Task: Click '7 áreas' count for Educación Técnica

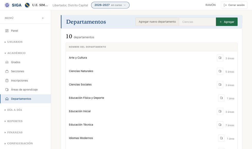Action: coord(230,125)
